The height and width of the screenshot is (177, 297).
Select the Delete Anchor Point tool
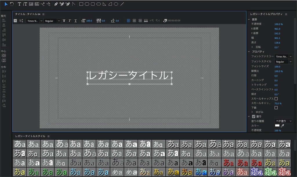pyautogui.click(x=68, y=4)
